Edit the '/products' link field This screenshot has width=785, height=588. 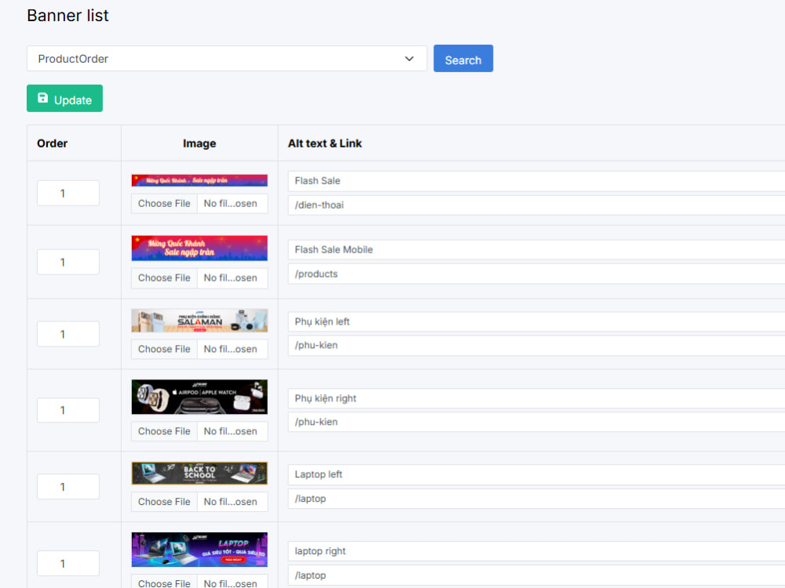pos(536,274)
